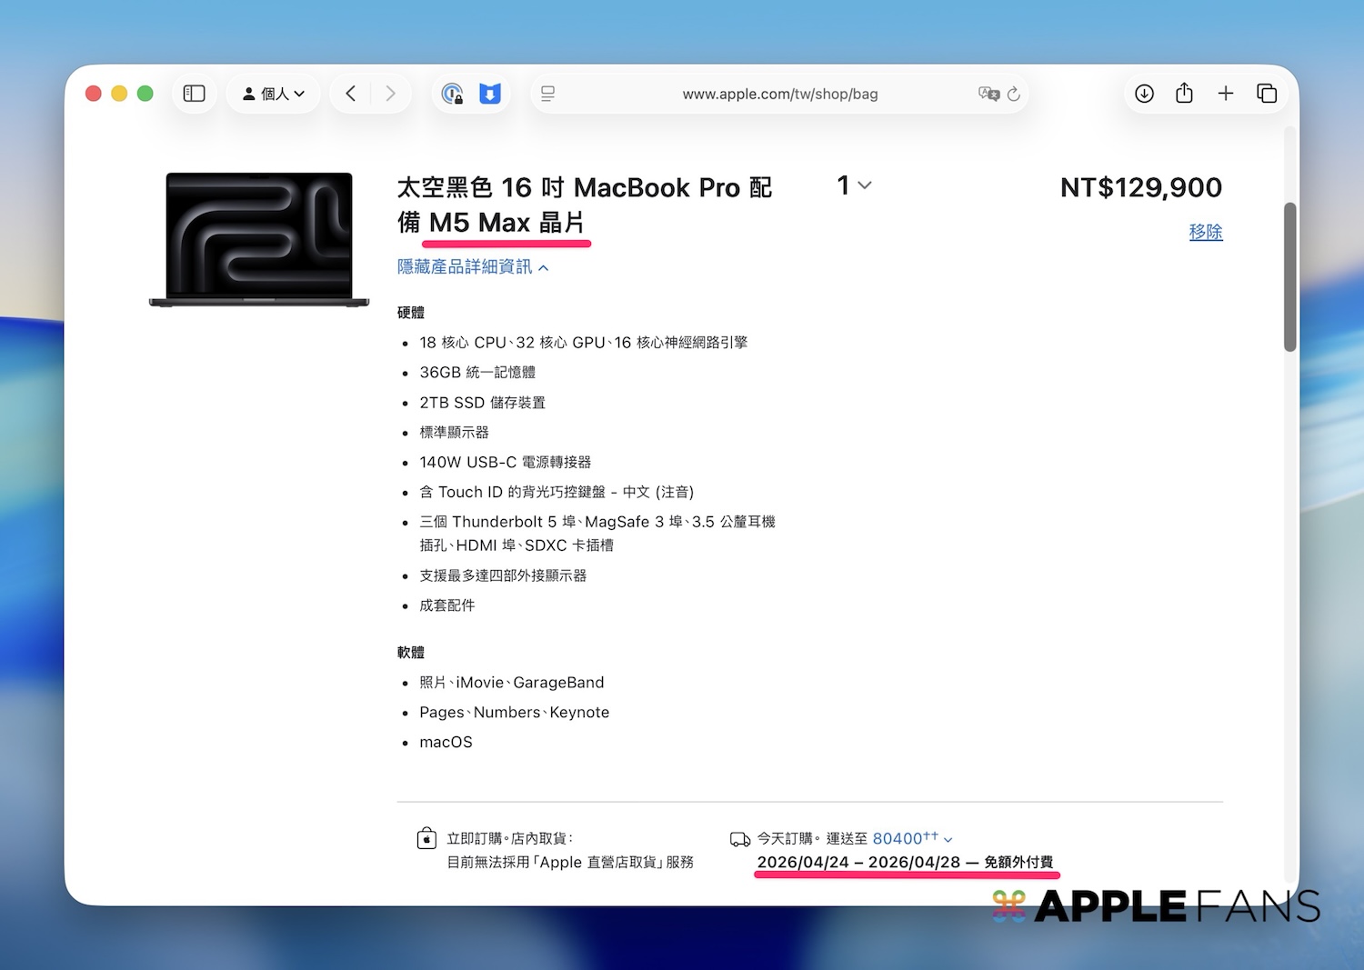Viewport: 1364px width, 970px height.
Task: Change delivery postal code 80400
Action: pos(911,838)
